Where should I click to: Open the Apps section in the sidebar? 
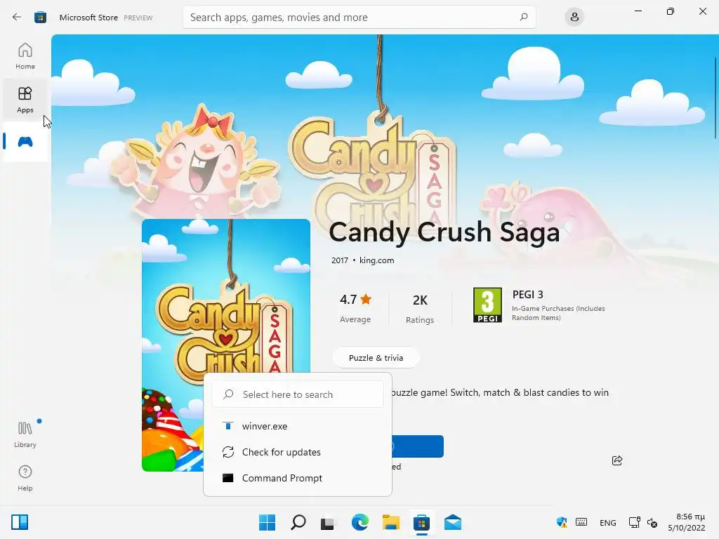coord(25,100)
